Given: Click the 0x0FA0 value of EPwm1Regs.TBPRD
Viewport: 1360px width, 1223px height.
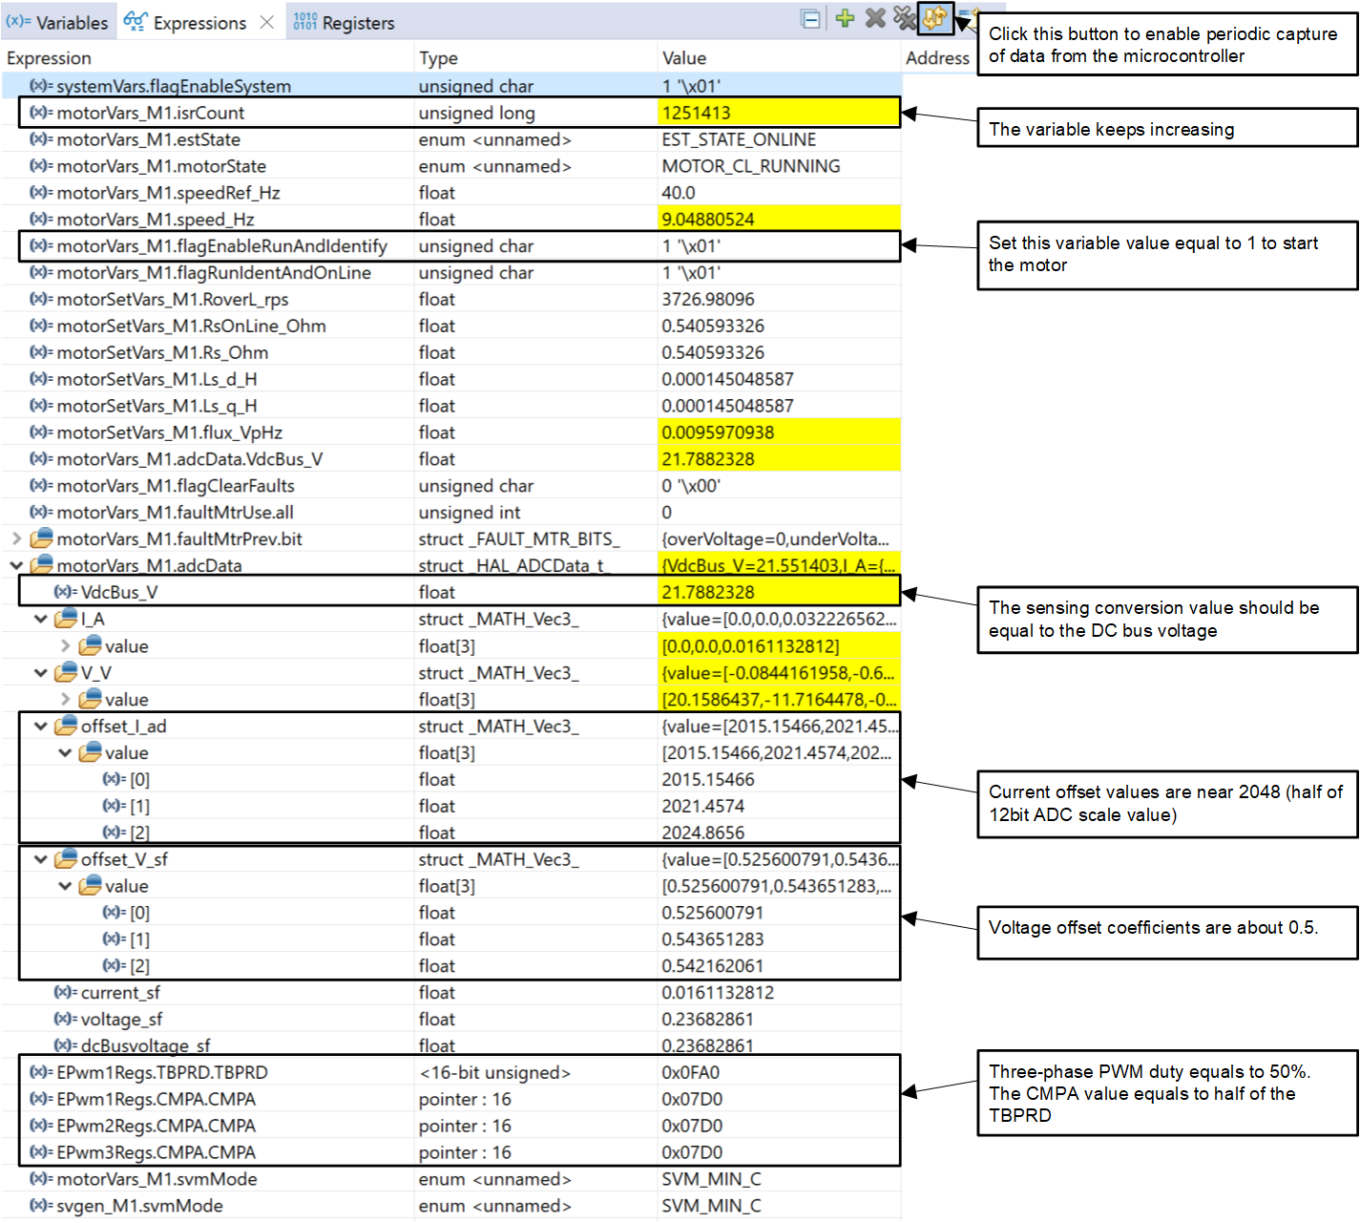Looking at the screenshot, I should coord(691,1073).
